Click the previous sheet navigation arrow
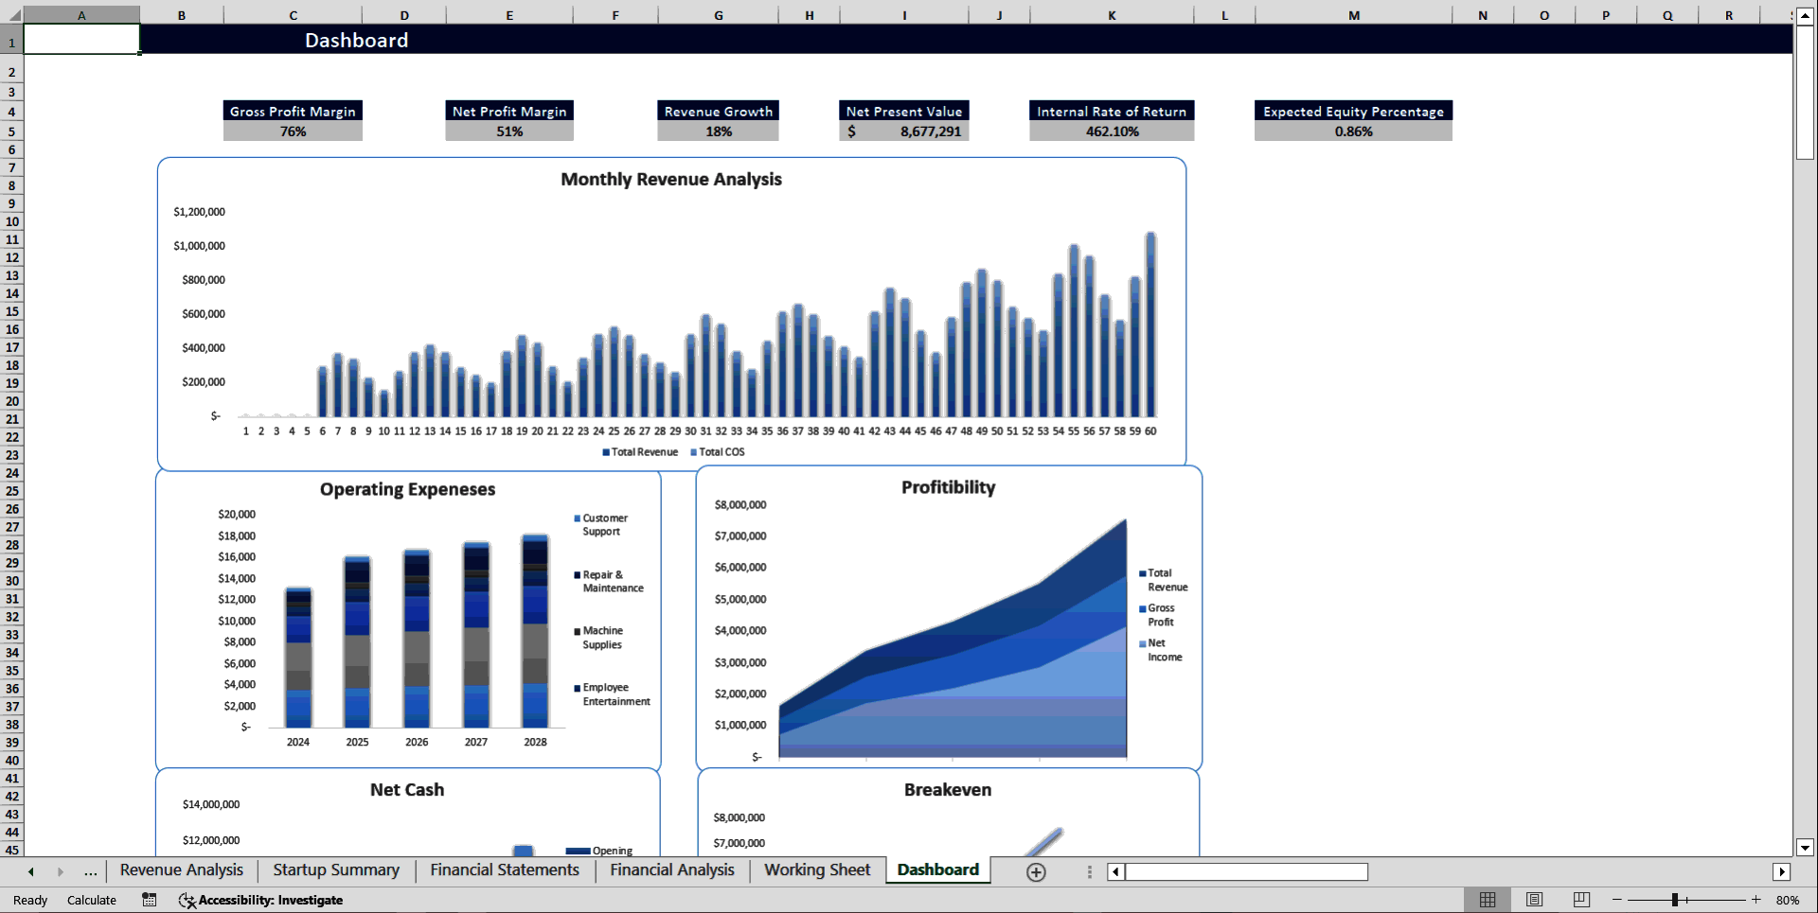 pyautogui.click(x=29, y=871)
